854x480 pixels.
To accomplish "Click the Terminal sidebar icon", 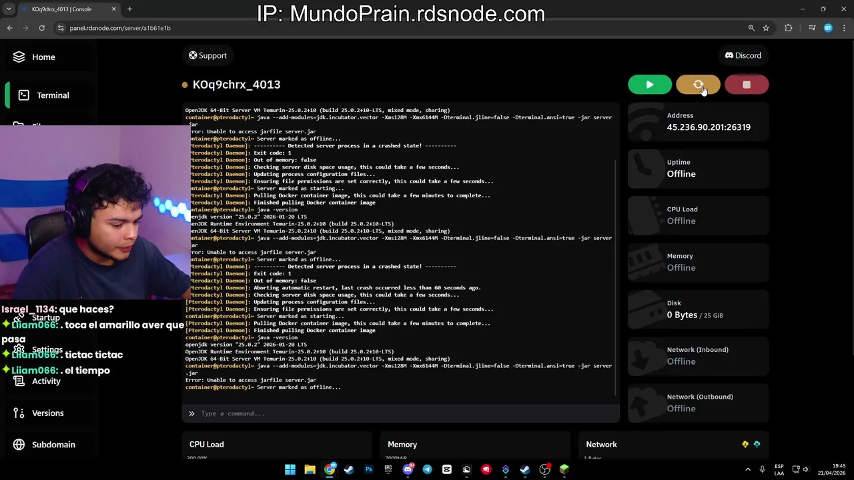I will tap(23, 95).
